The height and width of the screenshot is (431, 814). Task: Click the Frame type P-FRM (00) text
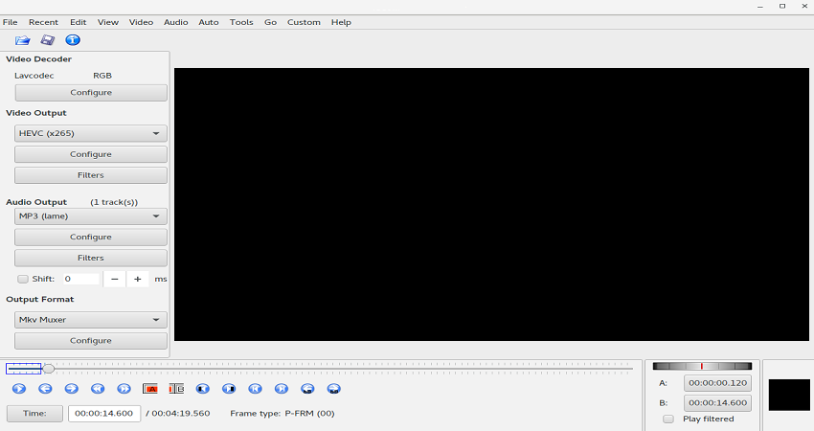[x=283, y=414]
